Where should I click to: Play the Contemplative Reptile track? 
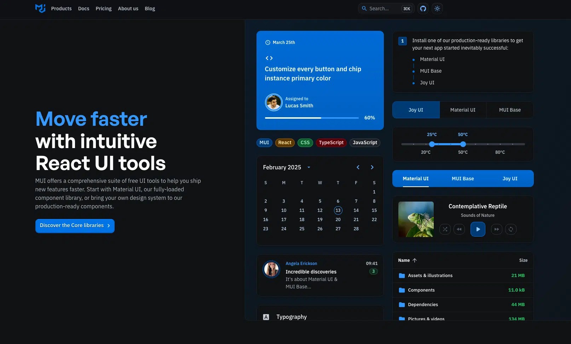[x=478, y=229]
